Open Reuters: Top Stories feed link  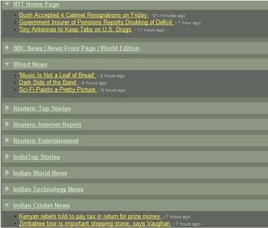coord(42,108)
